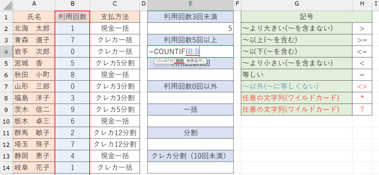This screenshot has width=379, height=175.
Task: Select the 氏名 header cell
Action: (x=34, y=17)
